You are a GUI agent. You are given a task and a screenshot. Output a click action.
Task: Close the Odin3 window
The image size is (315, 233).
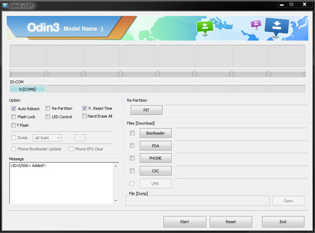coord(304,5)
